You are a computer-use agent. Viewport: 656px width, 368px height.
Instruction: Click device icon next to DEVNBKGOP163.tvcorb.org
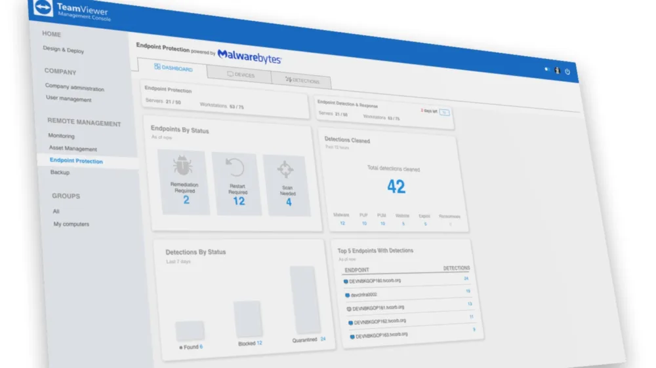[352, 337]
